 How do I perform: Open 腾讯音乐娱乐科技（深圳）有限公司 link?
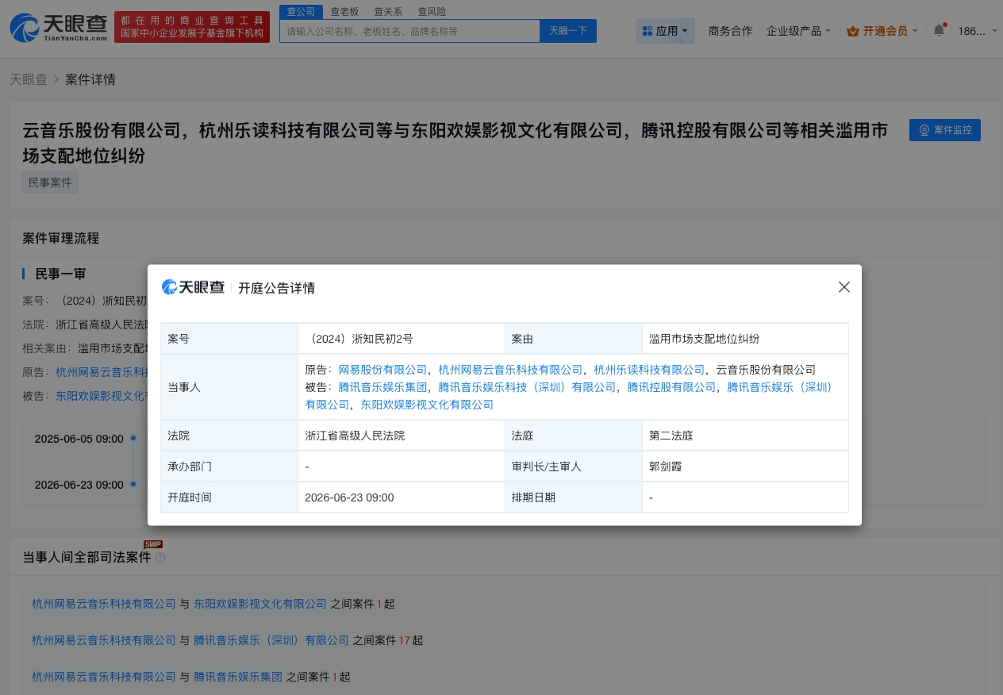click(527, 387)
